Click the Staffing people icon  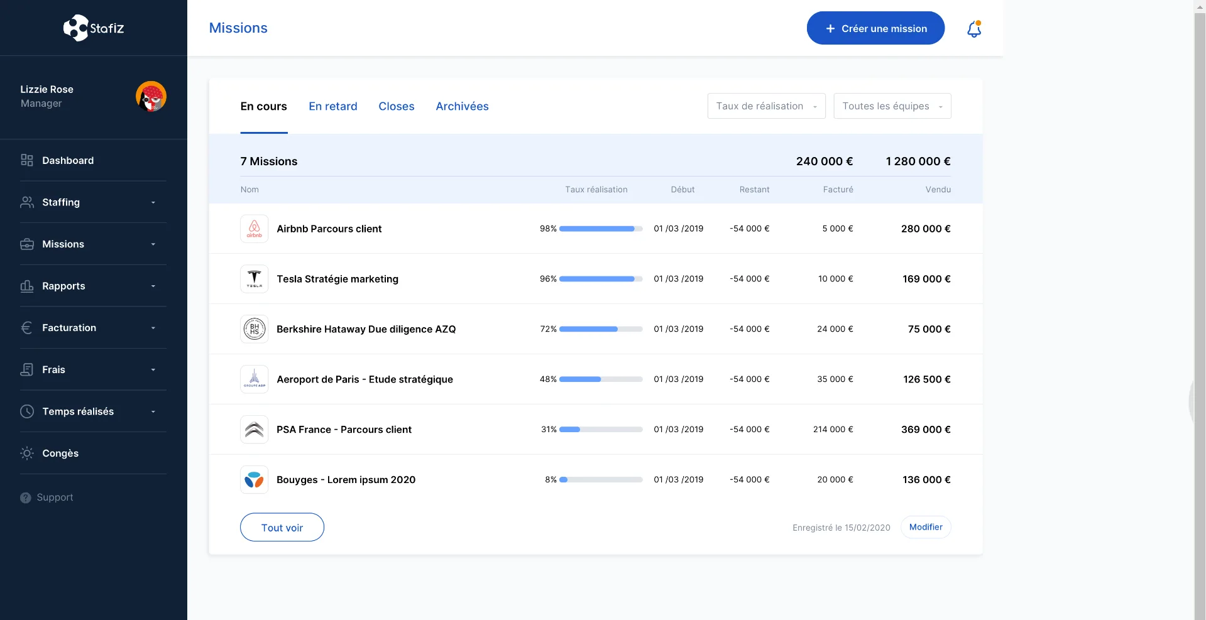pos(27,202)
